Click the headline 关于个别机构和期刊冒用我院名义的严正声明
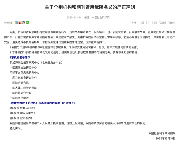The image size is (180, 147). [x=90, y=7]
